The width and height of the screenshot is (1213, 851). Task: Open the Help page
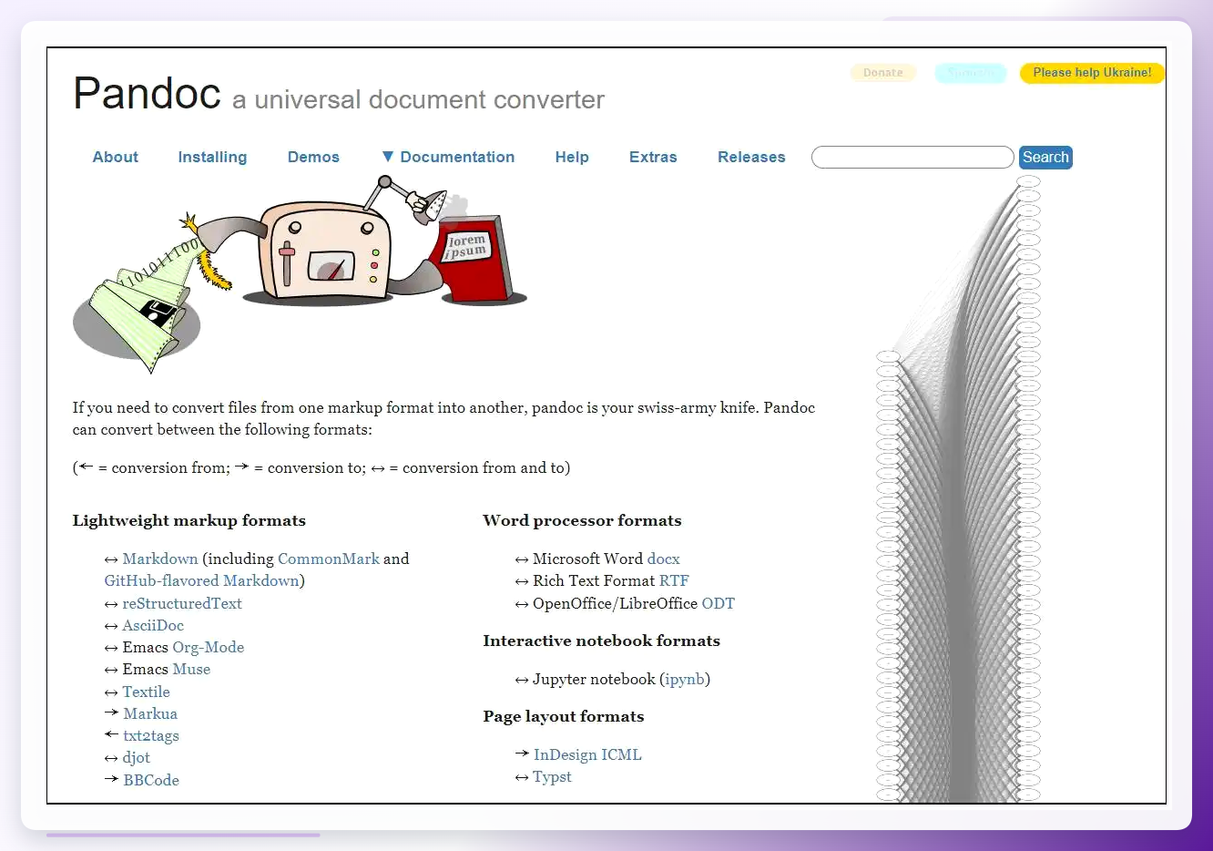coord(572,157)
